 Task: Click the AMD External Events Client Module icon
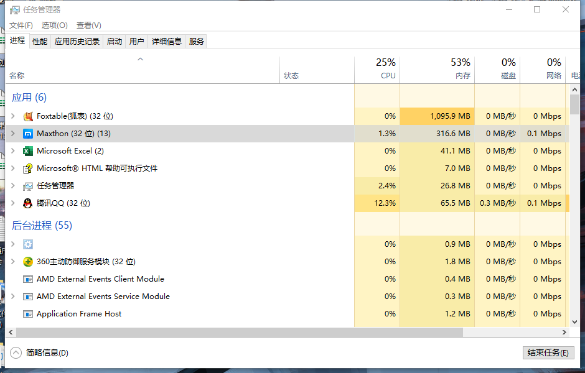(28, 279)
